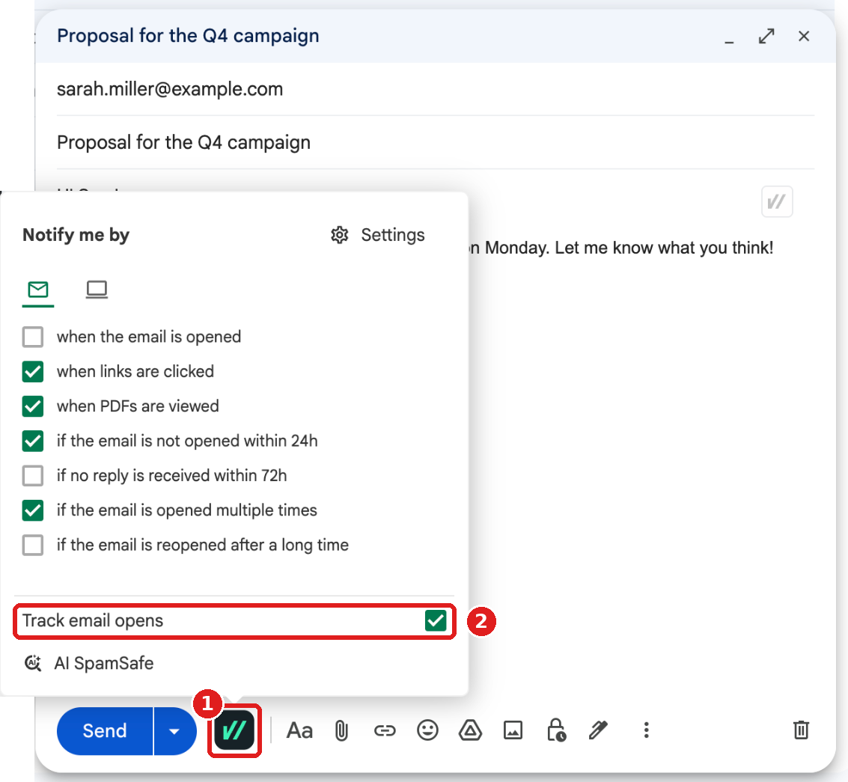This screenshot has width=848, height=782.
Task: Close the compose window
Action: 804,36
